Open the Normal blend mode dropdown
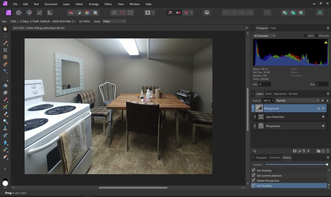 [297, 100]
